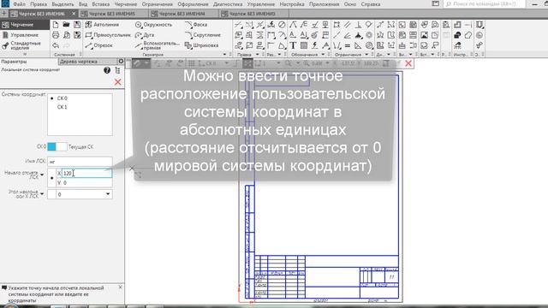This screenshot has height=308, width=548.
Task: Open the Правка menu
Action: (39, 4)
